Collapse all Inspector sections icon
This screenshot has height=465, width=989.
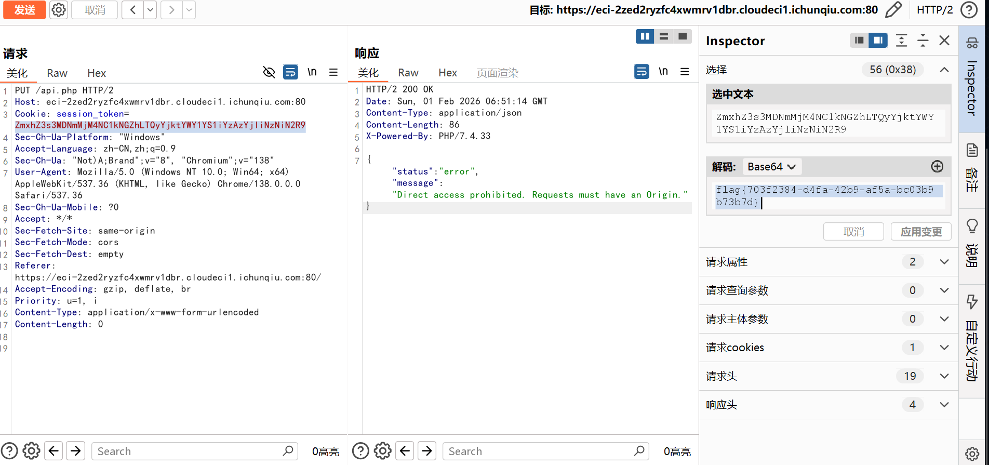(923, 41)
